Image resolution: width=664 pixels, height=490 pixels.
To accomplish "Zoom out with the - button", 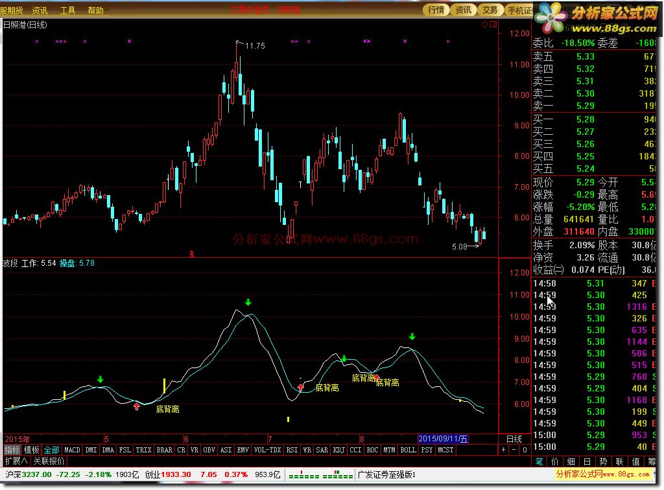I will tap(514, 450).
